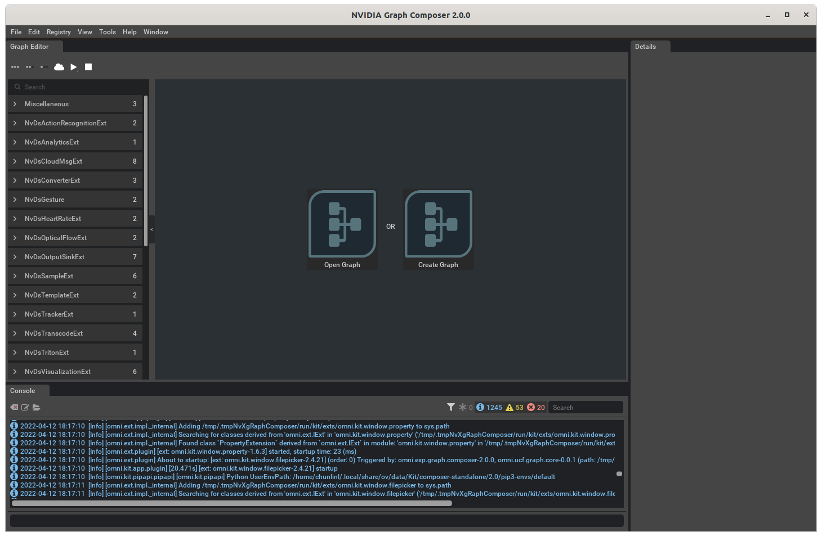
Task: Click the console horizontal scrollbar
Action: point(232,503)
